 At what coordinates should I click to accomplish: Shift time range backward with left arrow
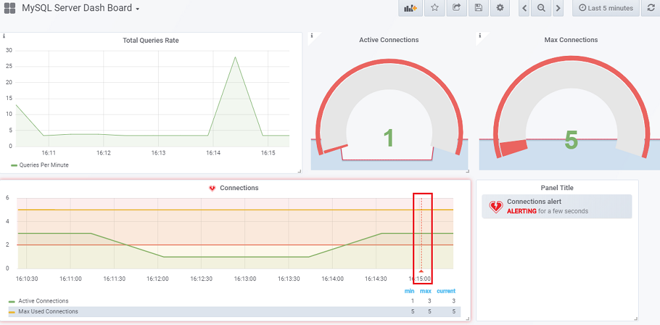point(524,8)
